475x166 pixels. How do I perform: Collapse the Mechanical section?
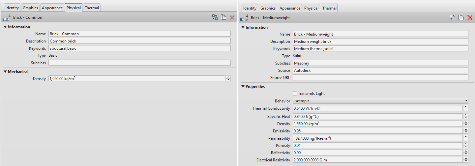click(x=5, y=71)
